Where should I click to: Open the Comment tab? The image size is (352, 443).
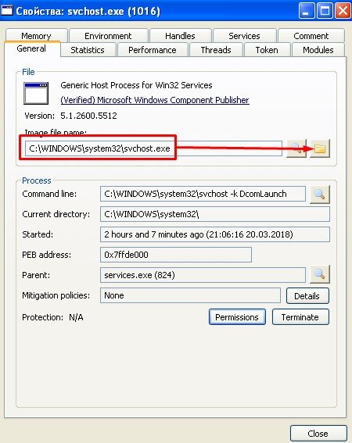[x=311, y=36]
